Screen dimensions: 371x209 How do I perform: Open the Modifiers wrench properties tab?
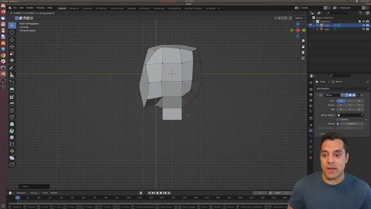point(311,131)
